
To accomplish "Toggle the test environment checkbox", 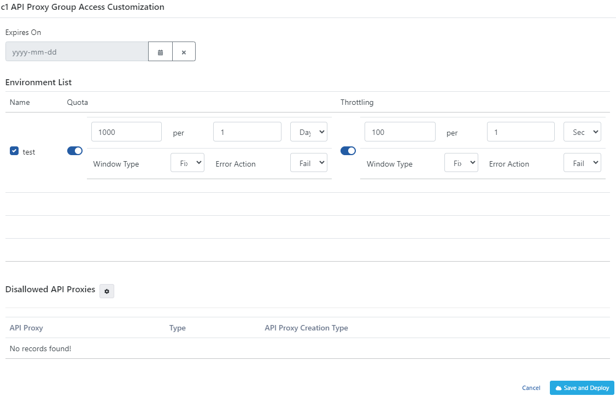I will (x=14, y=151).
